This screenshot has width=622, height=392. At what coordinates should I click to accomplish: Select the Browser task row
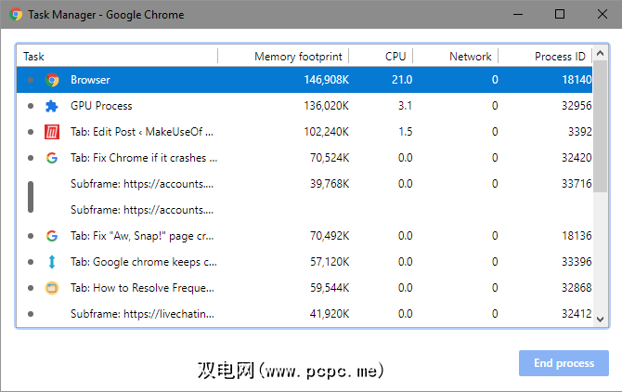coord(305,80)
